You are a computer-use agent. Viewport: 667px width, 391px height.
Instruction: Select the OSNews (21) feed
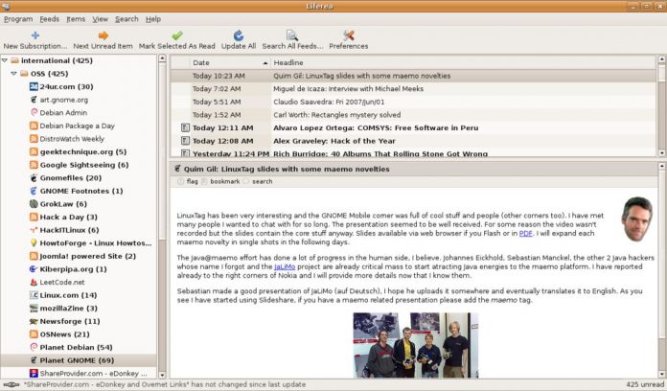tap(64, 334)
